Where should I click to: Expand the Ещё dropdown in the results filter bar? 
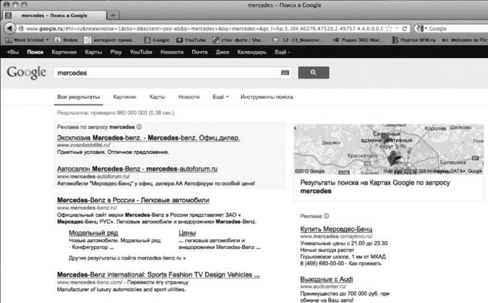[x=221, y=97]
